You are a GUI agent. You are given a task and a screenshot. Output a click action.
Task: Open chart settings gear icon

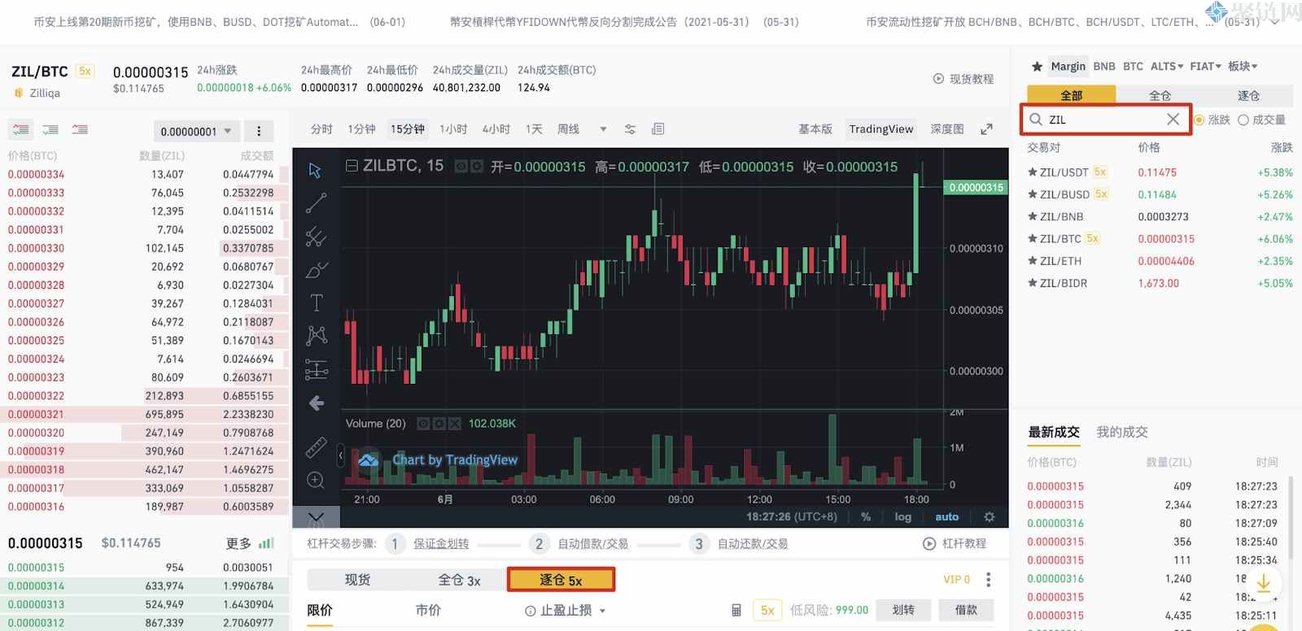(x=990, y=516)
